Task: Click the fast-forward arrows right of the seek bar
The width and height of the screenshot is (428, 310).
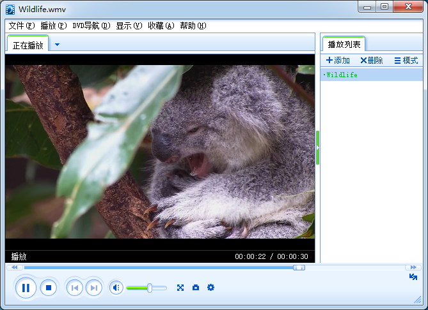Action: 414,267
